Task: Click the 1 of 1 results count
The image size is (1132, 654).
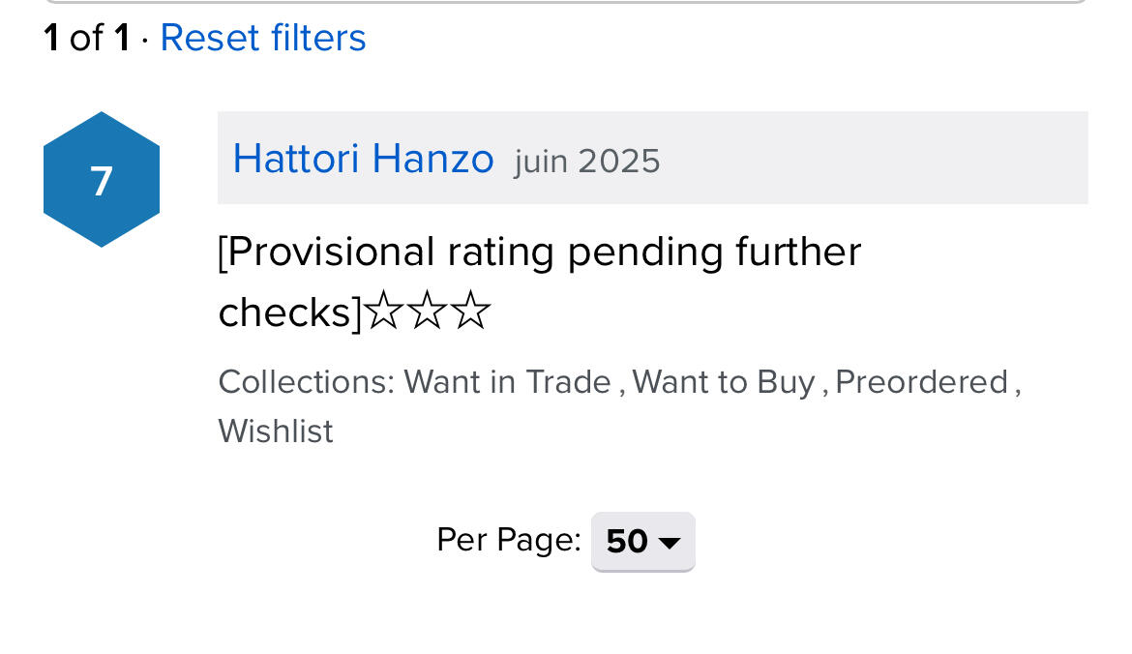Action: tap(86, 38)
